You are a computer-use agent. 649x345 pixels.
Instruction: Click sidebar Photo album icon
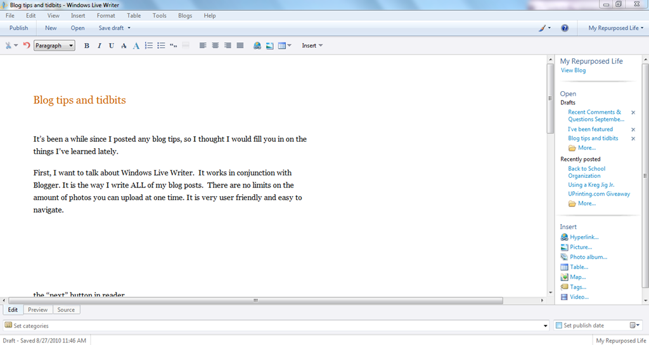pyautogui.click(x=564, y=257)
